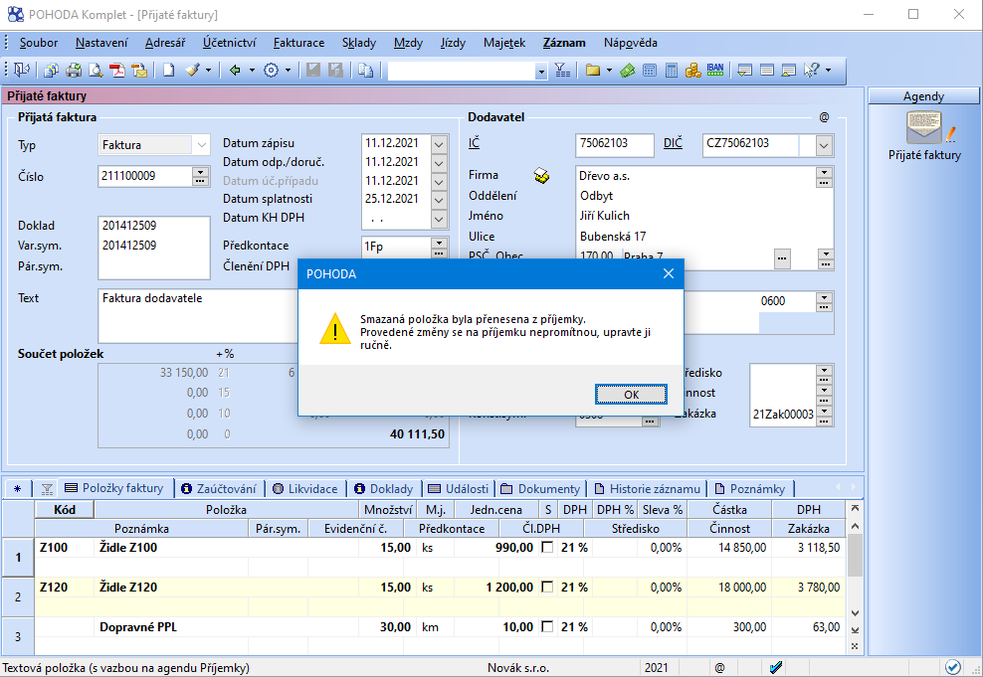Switch to the Historie záznamu tab
This screenshot has height=677, width=983.
point(647,489)
